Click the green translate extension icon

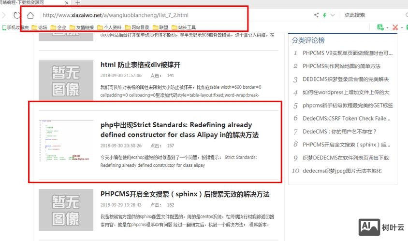point(380,27)
